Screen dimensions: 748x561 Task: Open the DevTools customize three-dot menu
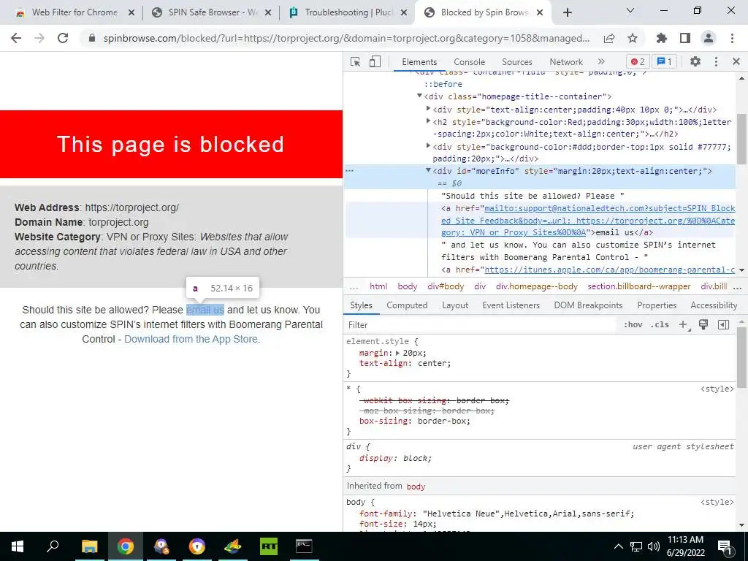pyautogui.click(x=716, y=61)
